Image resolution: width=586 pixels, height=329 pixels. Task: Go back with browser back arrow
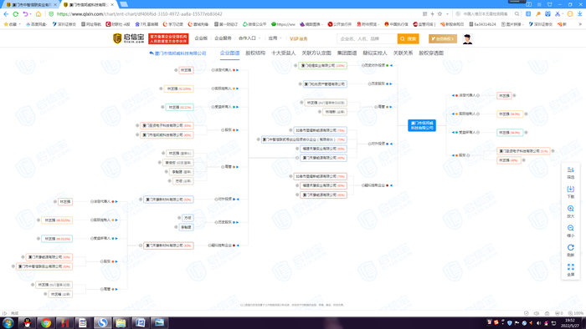coord(6,14)
